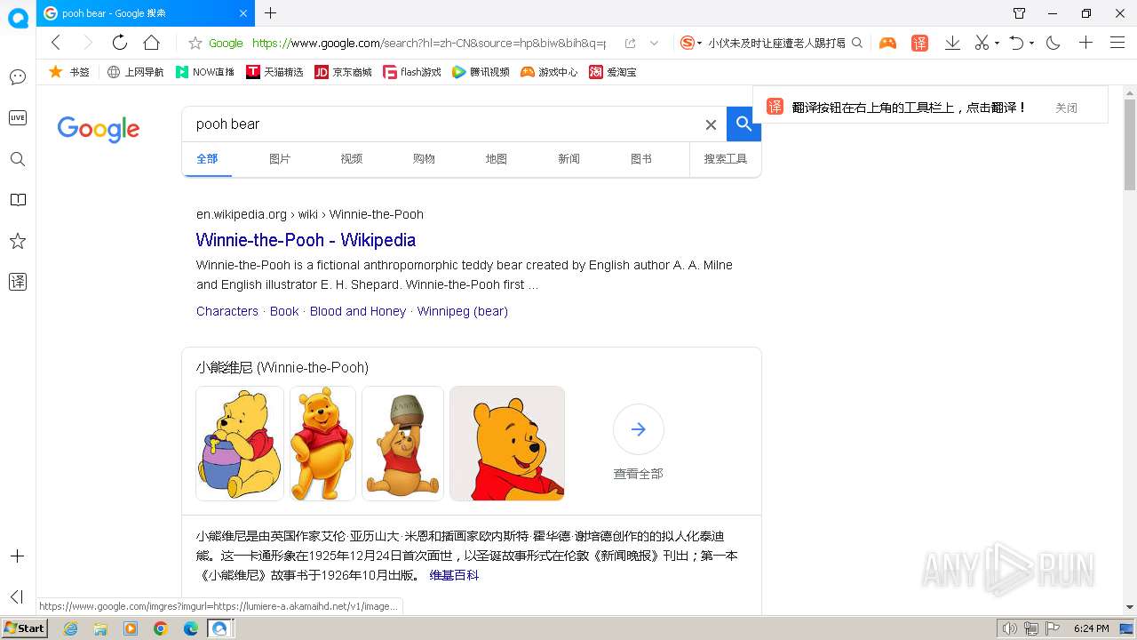Open standing Pooh thumbnail image
This screenshot has height=640, width=1137.
322,444
